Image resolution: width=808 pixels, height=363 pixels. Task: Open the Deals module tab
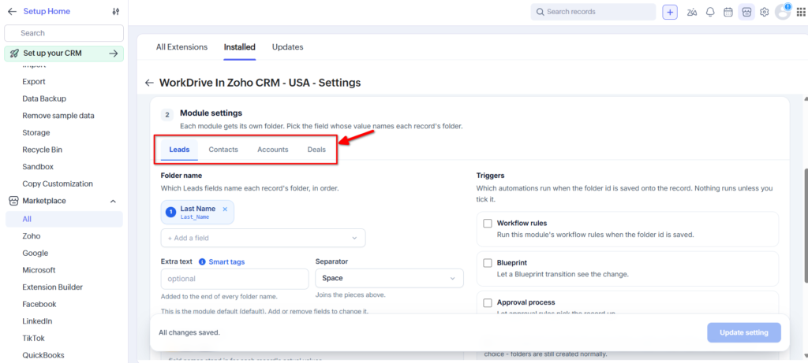click(x=316, y=150)
